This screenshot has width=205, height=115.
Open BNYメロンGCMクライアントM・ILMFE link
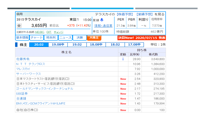click(x=41, y=103)
